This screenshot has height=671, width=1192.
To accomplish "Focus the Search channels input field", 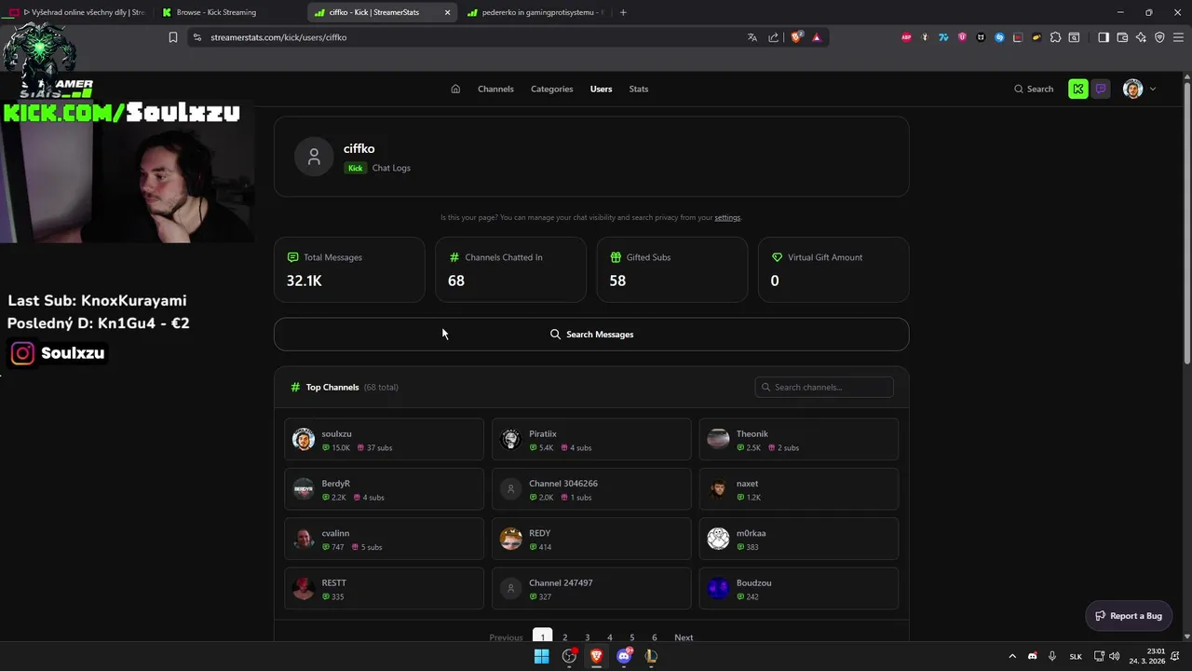I will point(824,387).
